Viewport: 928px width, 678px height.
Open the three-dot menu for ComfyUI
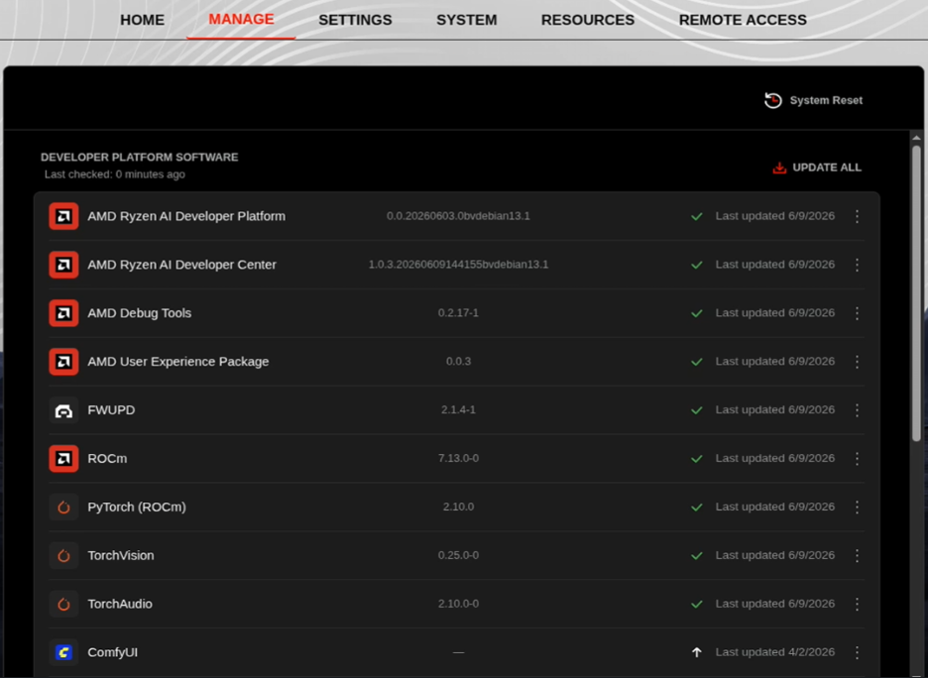point(857,652)
